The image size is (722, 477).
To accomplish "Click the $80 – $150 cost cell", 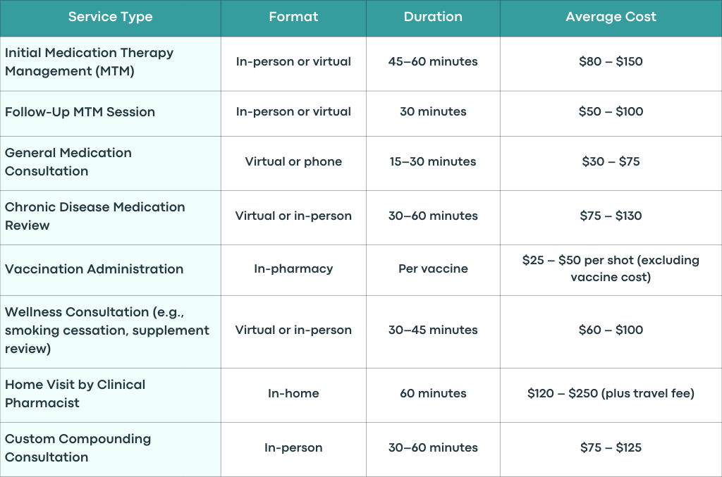I will click(x=611, y=64).
